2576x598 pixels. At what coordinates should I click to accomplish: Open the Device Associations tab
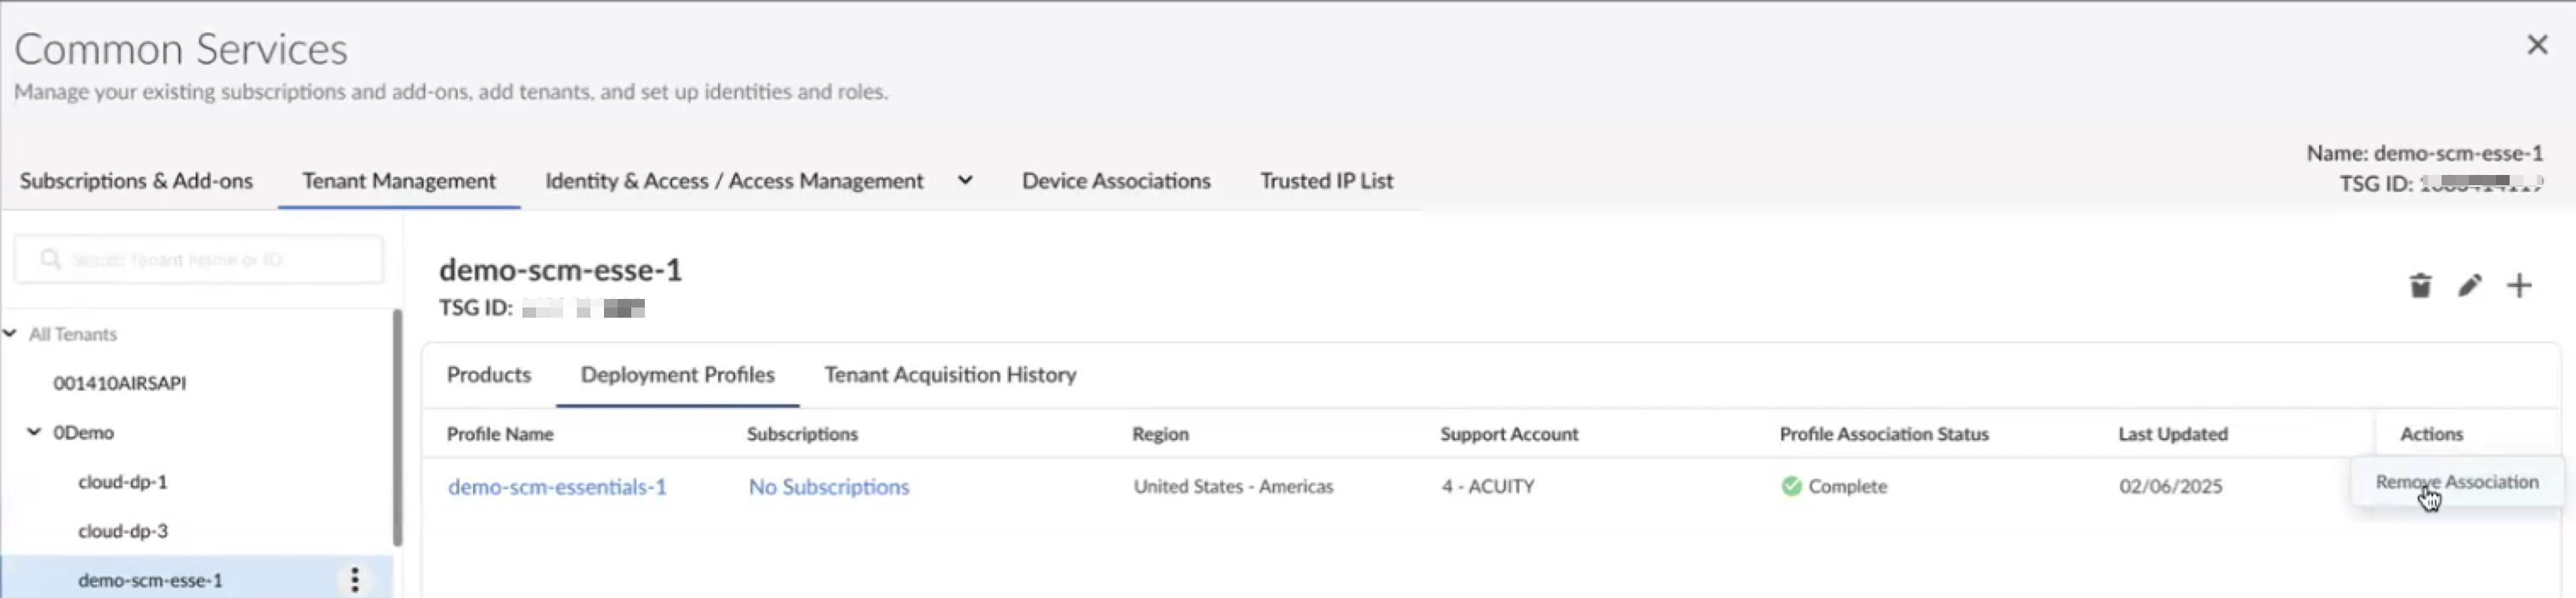tap(1116, 181)
